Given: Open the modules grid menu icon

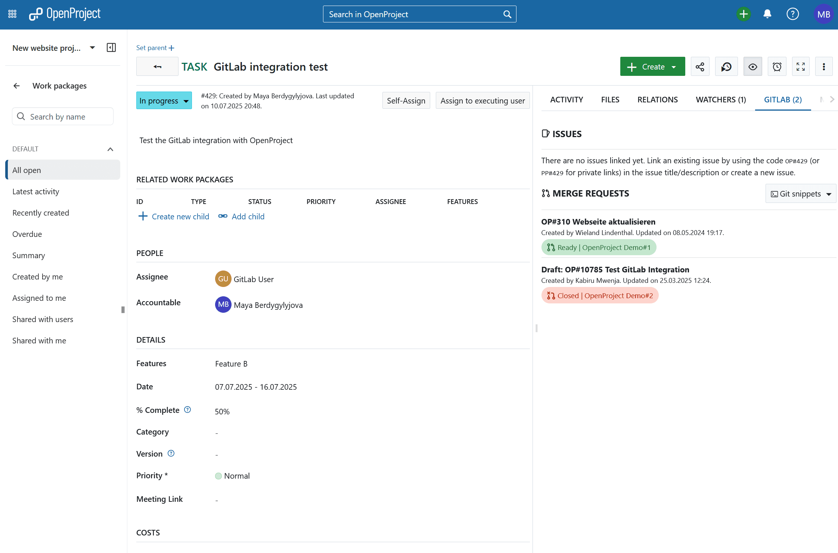Looking at the screenshot, I should tap(12, 14).
